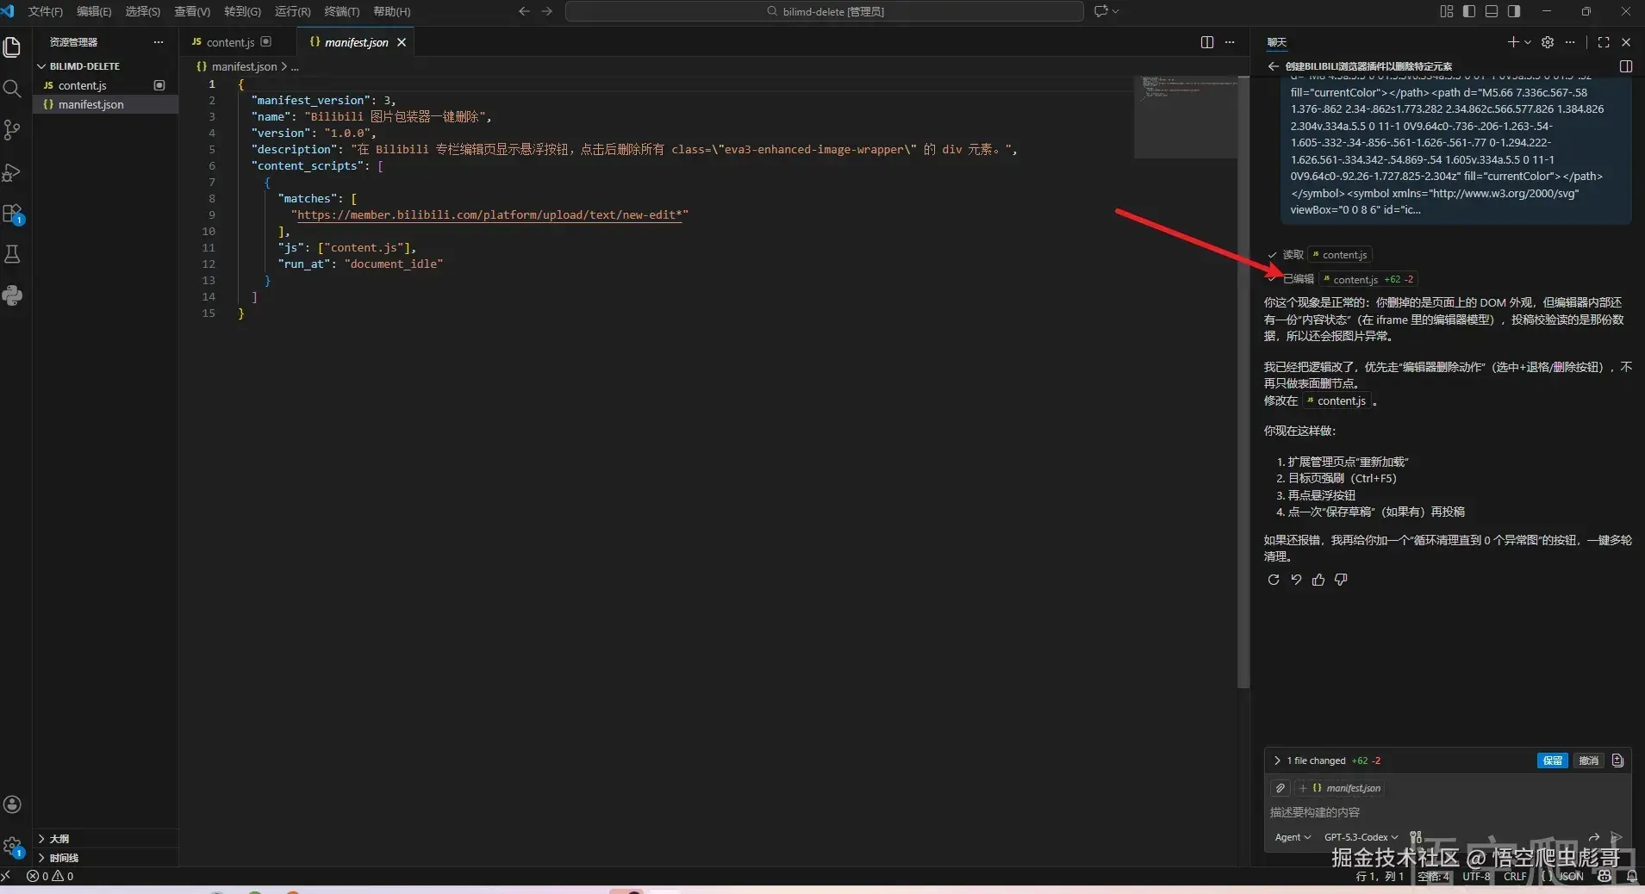Viewport: 1645px width, 894px height.
Task: Split the editor to the right
Action: tap(1207, 42)
